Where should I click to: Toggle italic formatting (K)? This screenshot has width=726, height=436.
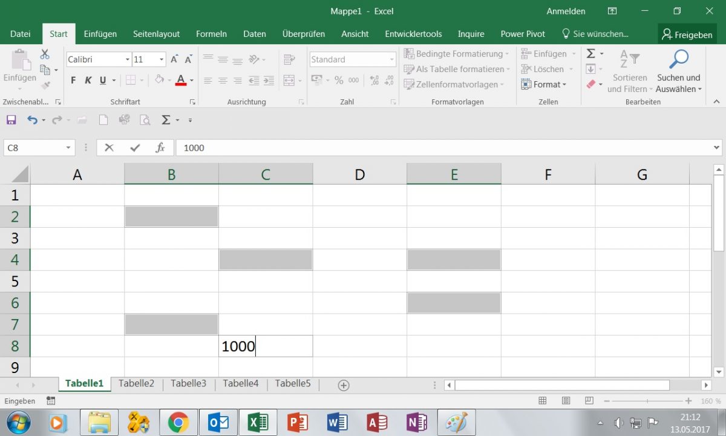pos(88,79)
